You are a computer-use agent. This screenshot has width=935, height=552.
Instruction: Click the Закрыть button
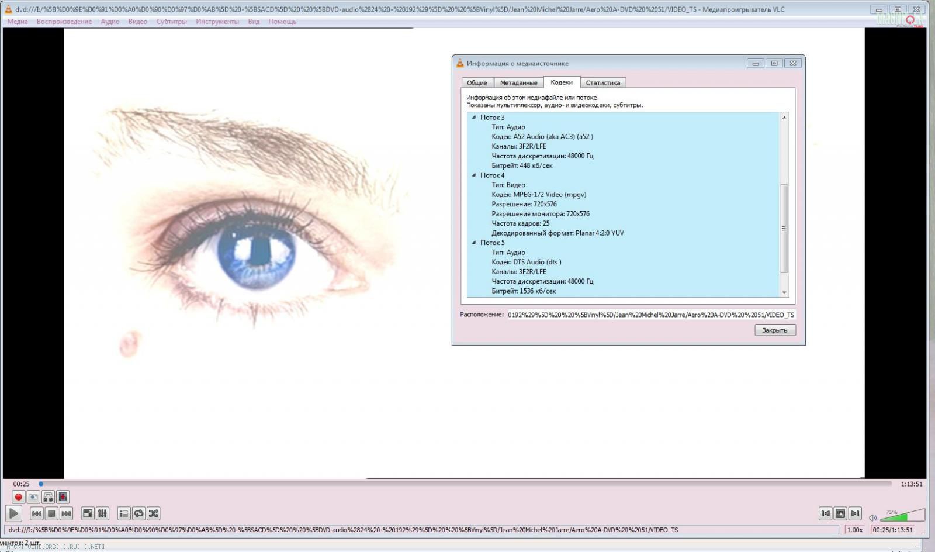775,330
